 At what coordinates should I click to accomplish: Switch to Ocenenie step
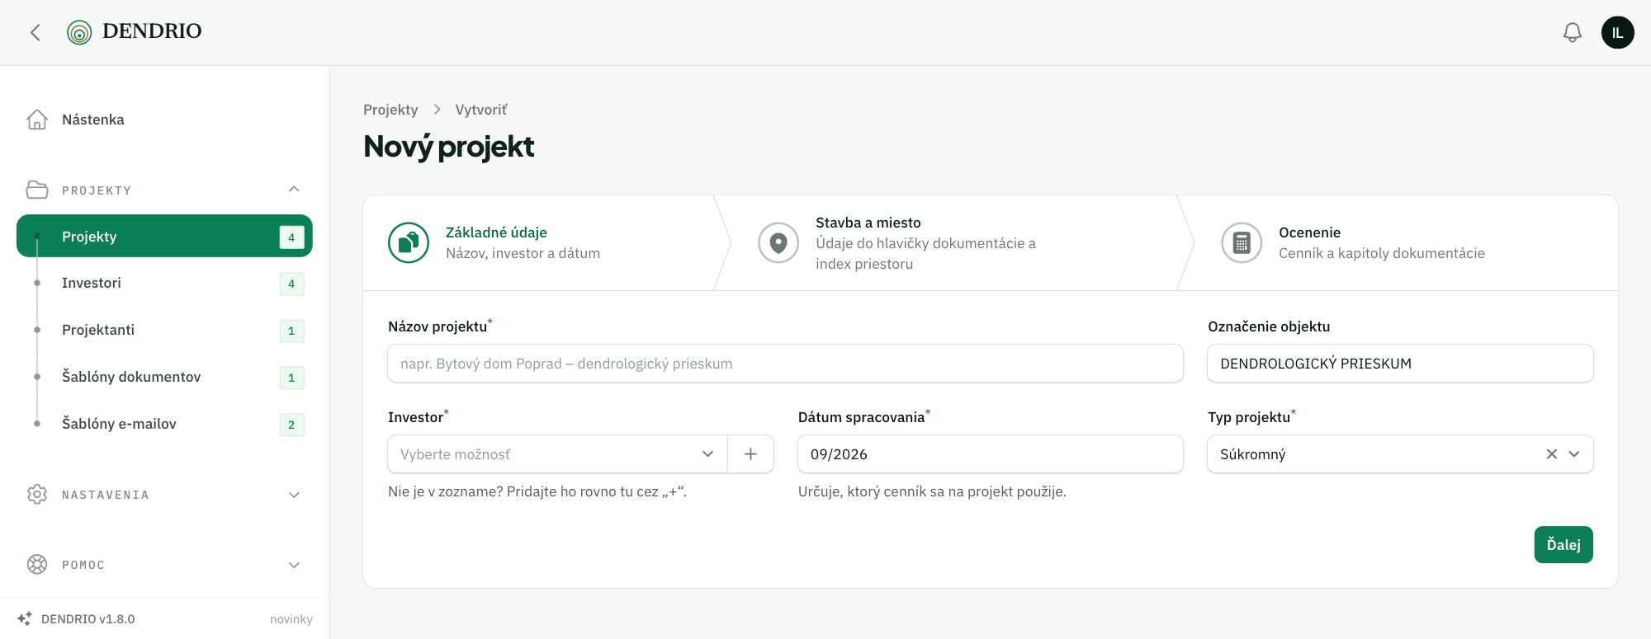click(1398, 242)
